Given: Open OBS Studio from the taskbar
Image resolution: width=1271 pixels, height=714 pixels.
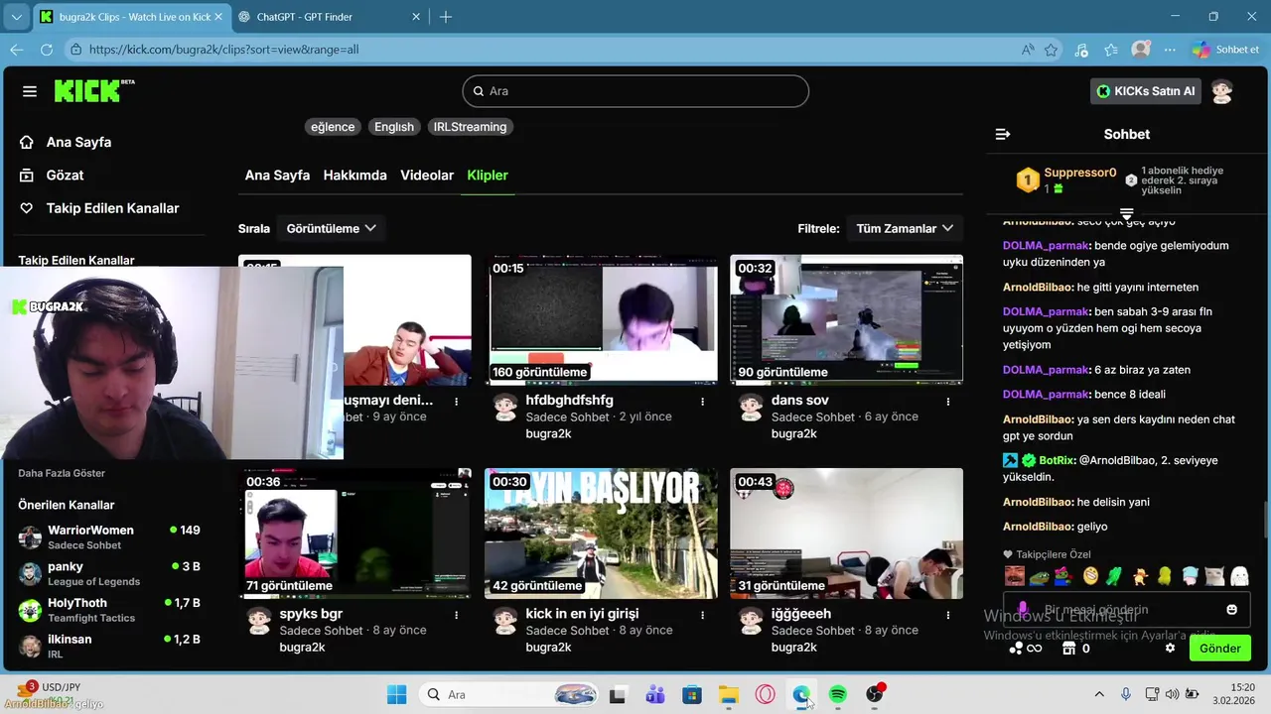Looking at the screenshot, I should click(x=875, y=694).
